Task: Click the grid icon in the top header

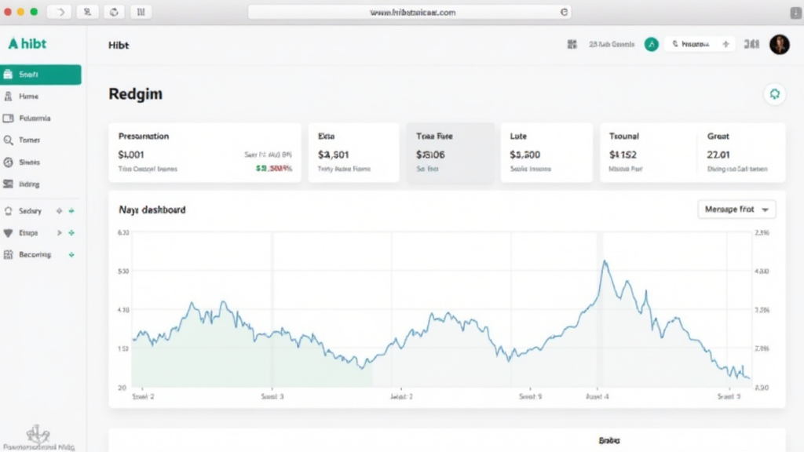Action: click(572, 45)
